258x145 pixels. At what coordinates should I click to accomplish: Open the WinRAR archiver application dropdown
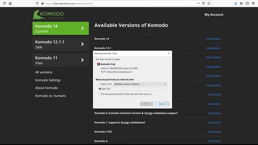[x=140, y=84]
